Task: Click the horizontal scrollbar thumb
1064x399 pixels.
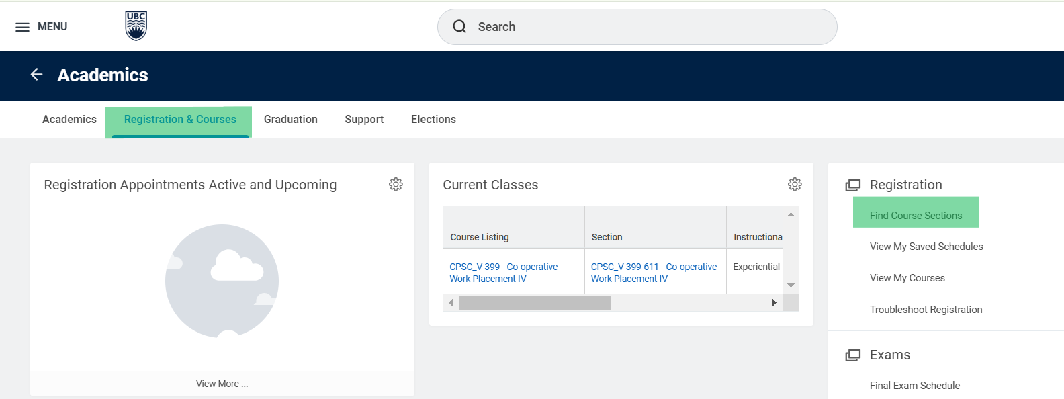Action: 535,303
